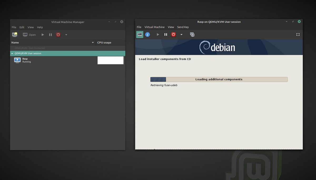Image resolution: width=316 pixels, height=180 pixels.
Task: Select the Rasp VM thumbnail icon
Action: point(17,60)
